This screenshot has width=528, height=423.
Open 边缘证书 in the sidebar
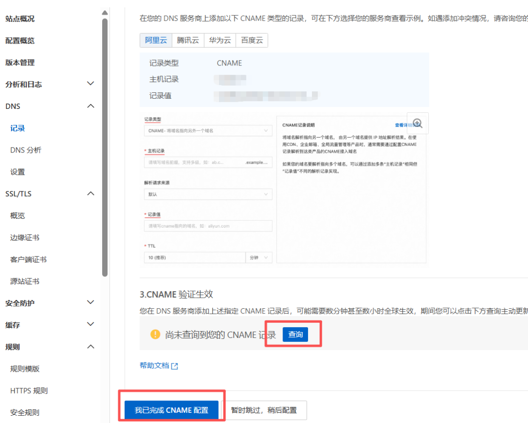click(x=24, y=237)
